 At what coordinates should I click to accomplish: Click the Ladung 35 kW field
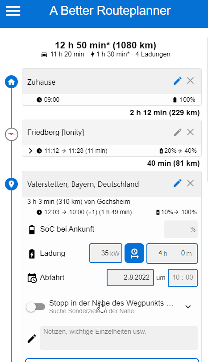click(106, 253)
